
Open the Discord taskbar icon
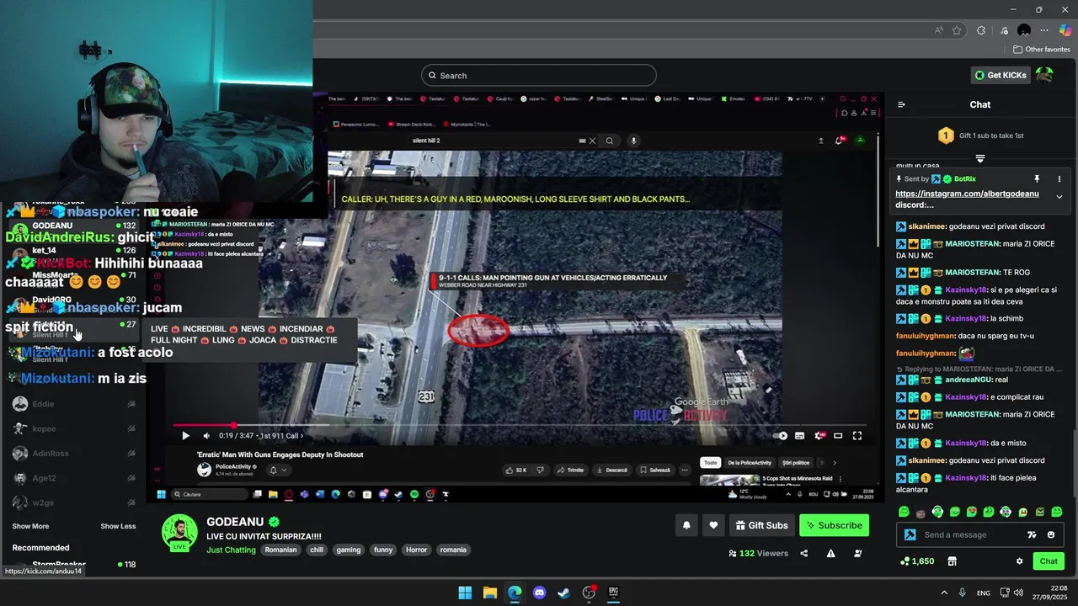tap(539, 593)
